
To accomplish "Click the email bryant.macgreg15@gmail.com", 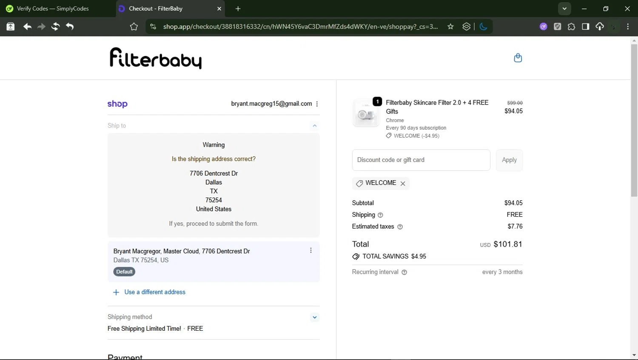I will [x=271, y=104].
